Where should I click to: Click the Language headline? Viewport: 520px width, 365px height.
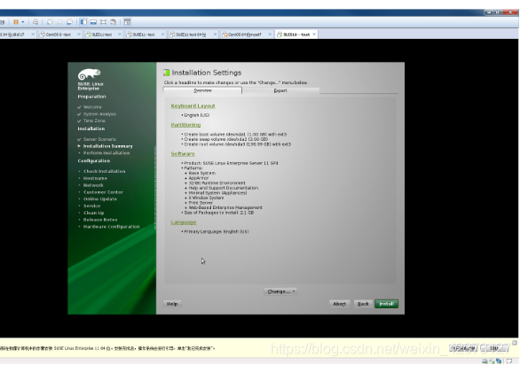click(x=184, y=222)
